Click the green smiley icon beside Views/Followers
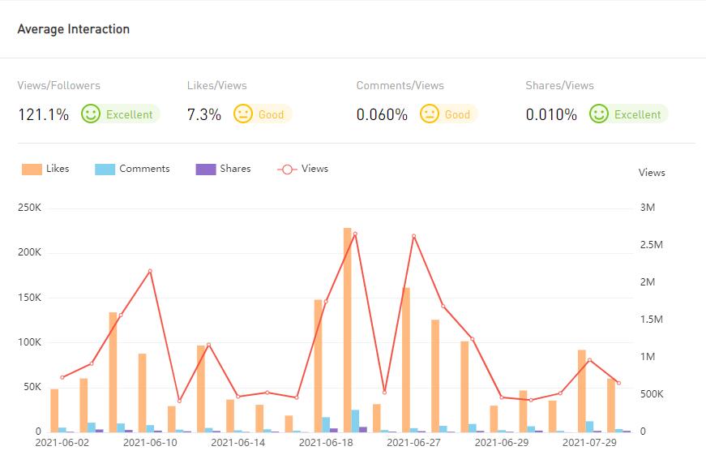This screenshot has width=706, height=468. 92,114
